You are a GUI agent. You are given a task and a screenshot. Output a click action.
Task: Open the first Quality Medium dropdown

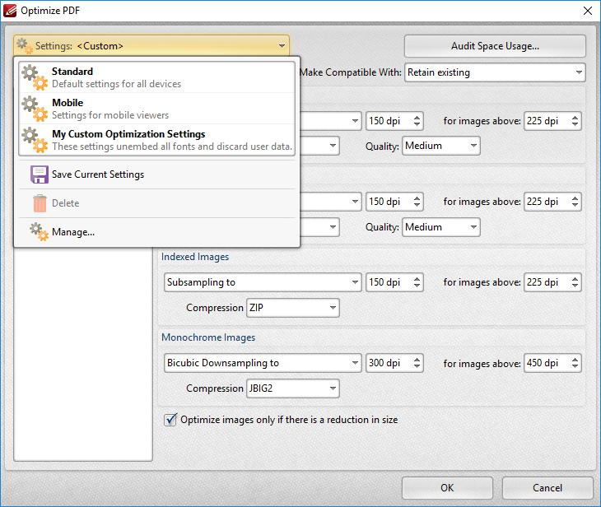[440, 146]
